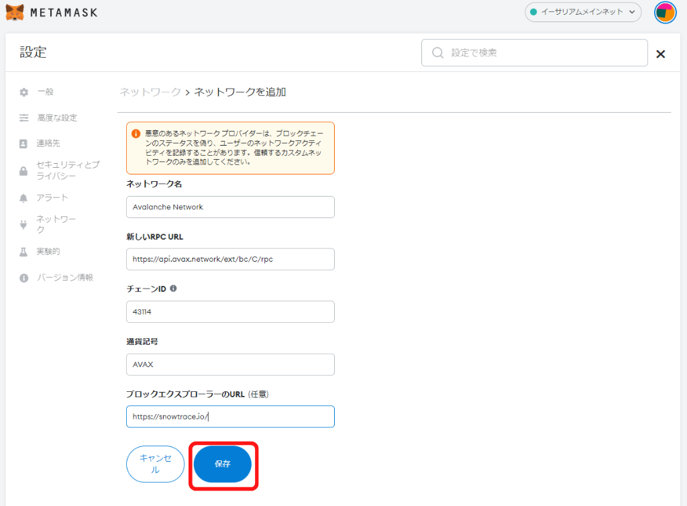Click the plug icon for ネットワーク
This screenshot has height=506, width=687.
click(23, 225)
